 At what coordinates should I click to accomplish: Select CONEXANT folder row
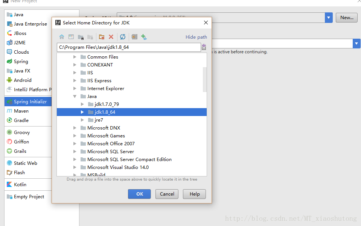(132, 65)
